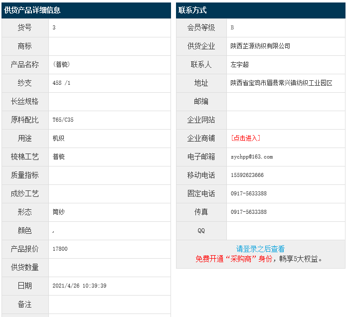The width and height of the screenshot is (348, 317).
Task: Select the address text starting 陕西省宝鸡市
Action: [x=281, y=83]
